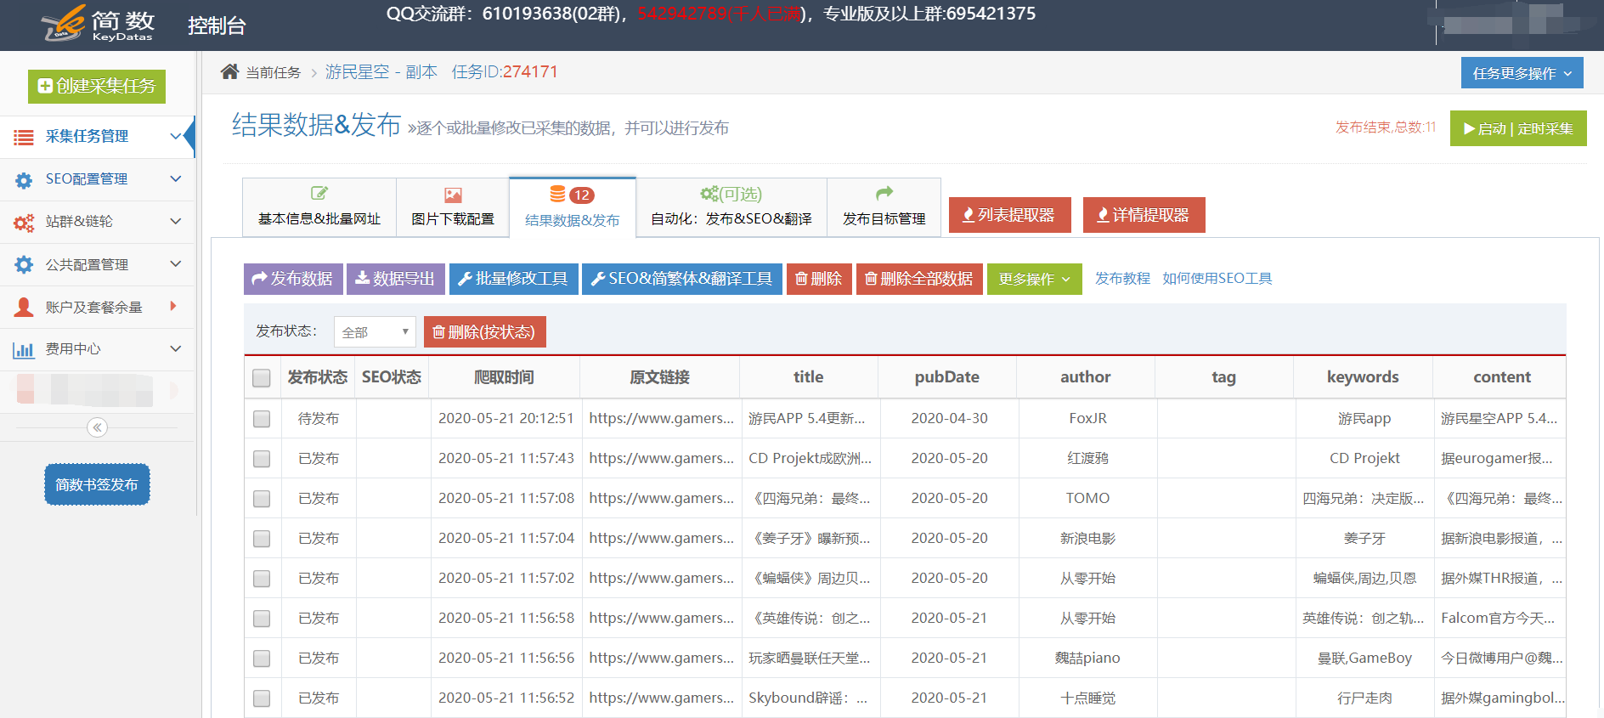Open the 发布目标管理 tab
Image resolution: width=1604 pixels, height=718 pixels.
[x=884, y=206]
